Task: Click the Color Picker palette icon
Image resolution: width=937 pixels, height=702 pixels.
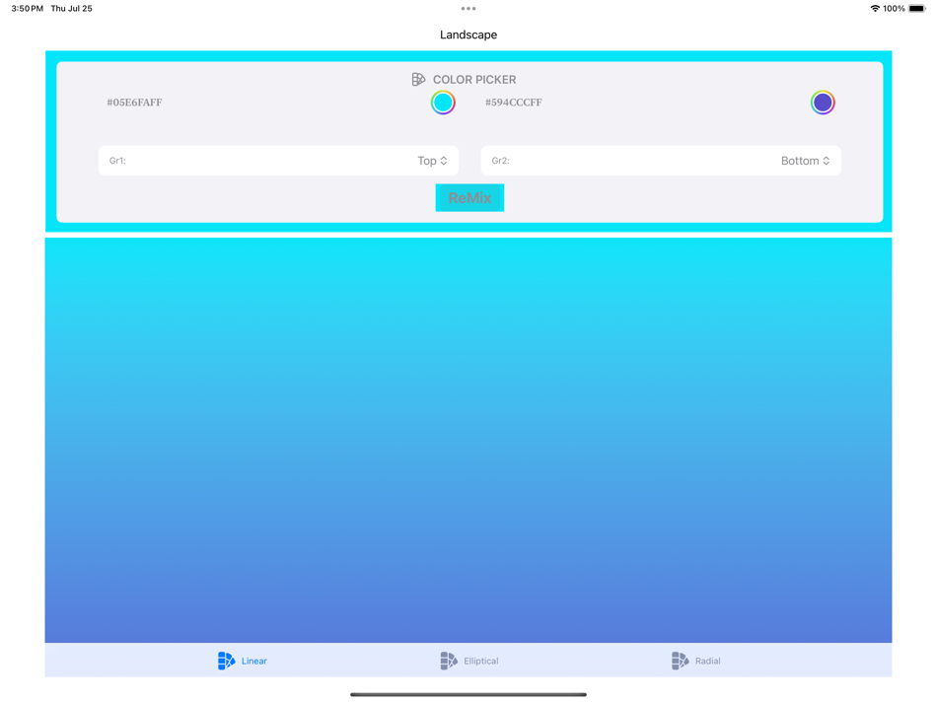Action: point(418,80)
